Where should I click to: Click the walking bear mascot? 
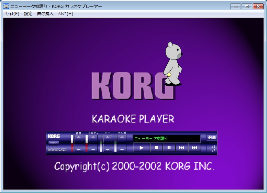tap(173, 63)
